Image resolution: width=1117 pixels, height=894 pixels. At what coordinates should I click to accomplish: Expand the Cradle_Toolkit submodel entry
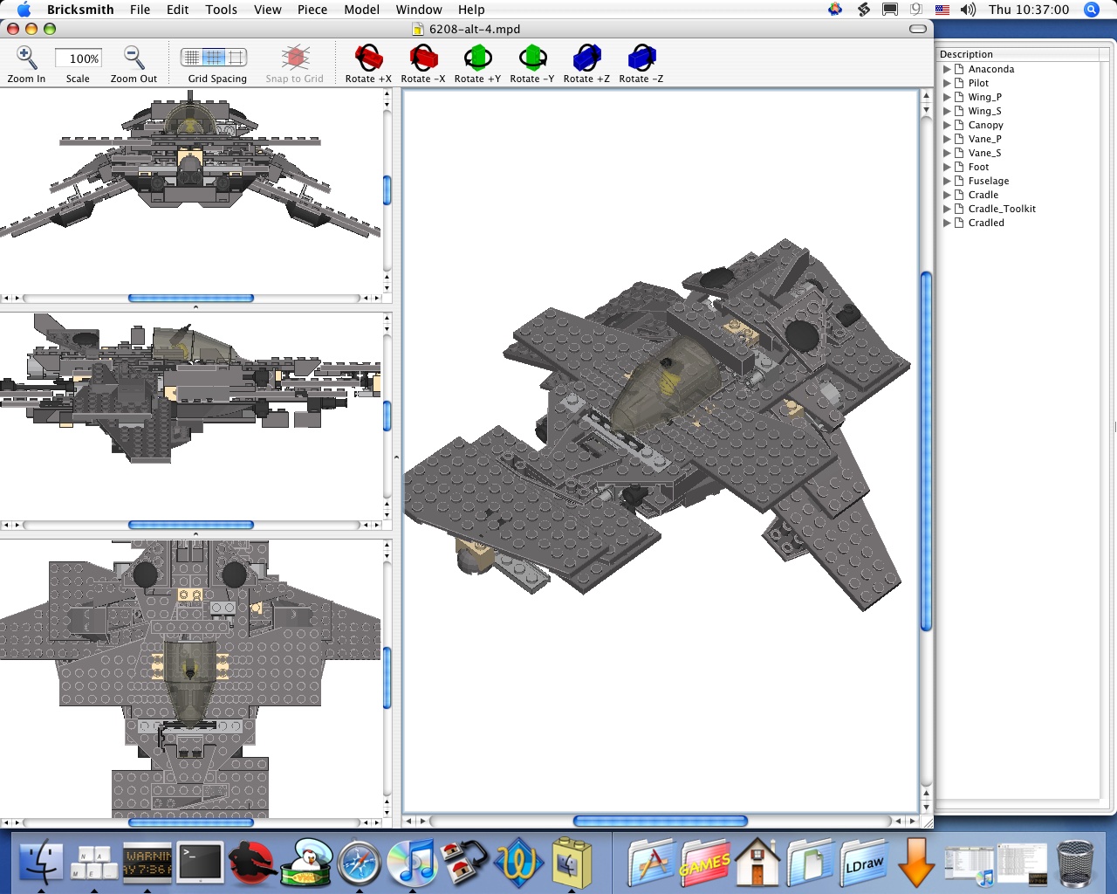click(947, 209)
